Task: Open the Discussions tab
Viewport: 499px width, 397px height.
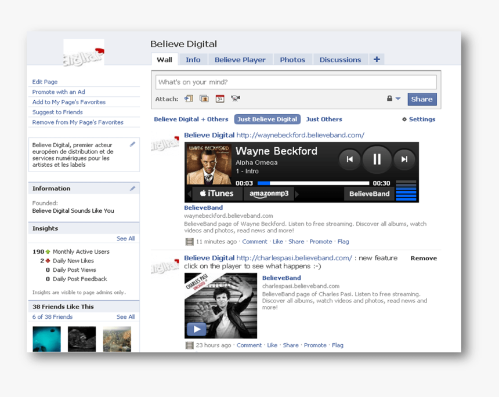Action: coord(340,60)
